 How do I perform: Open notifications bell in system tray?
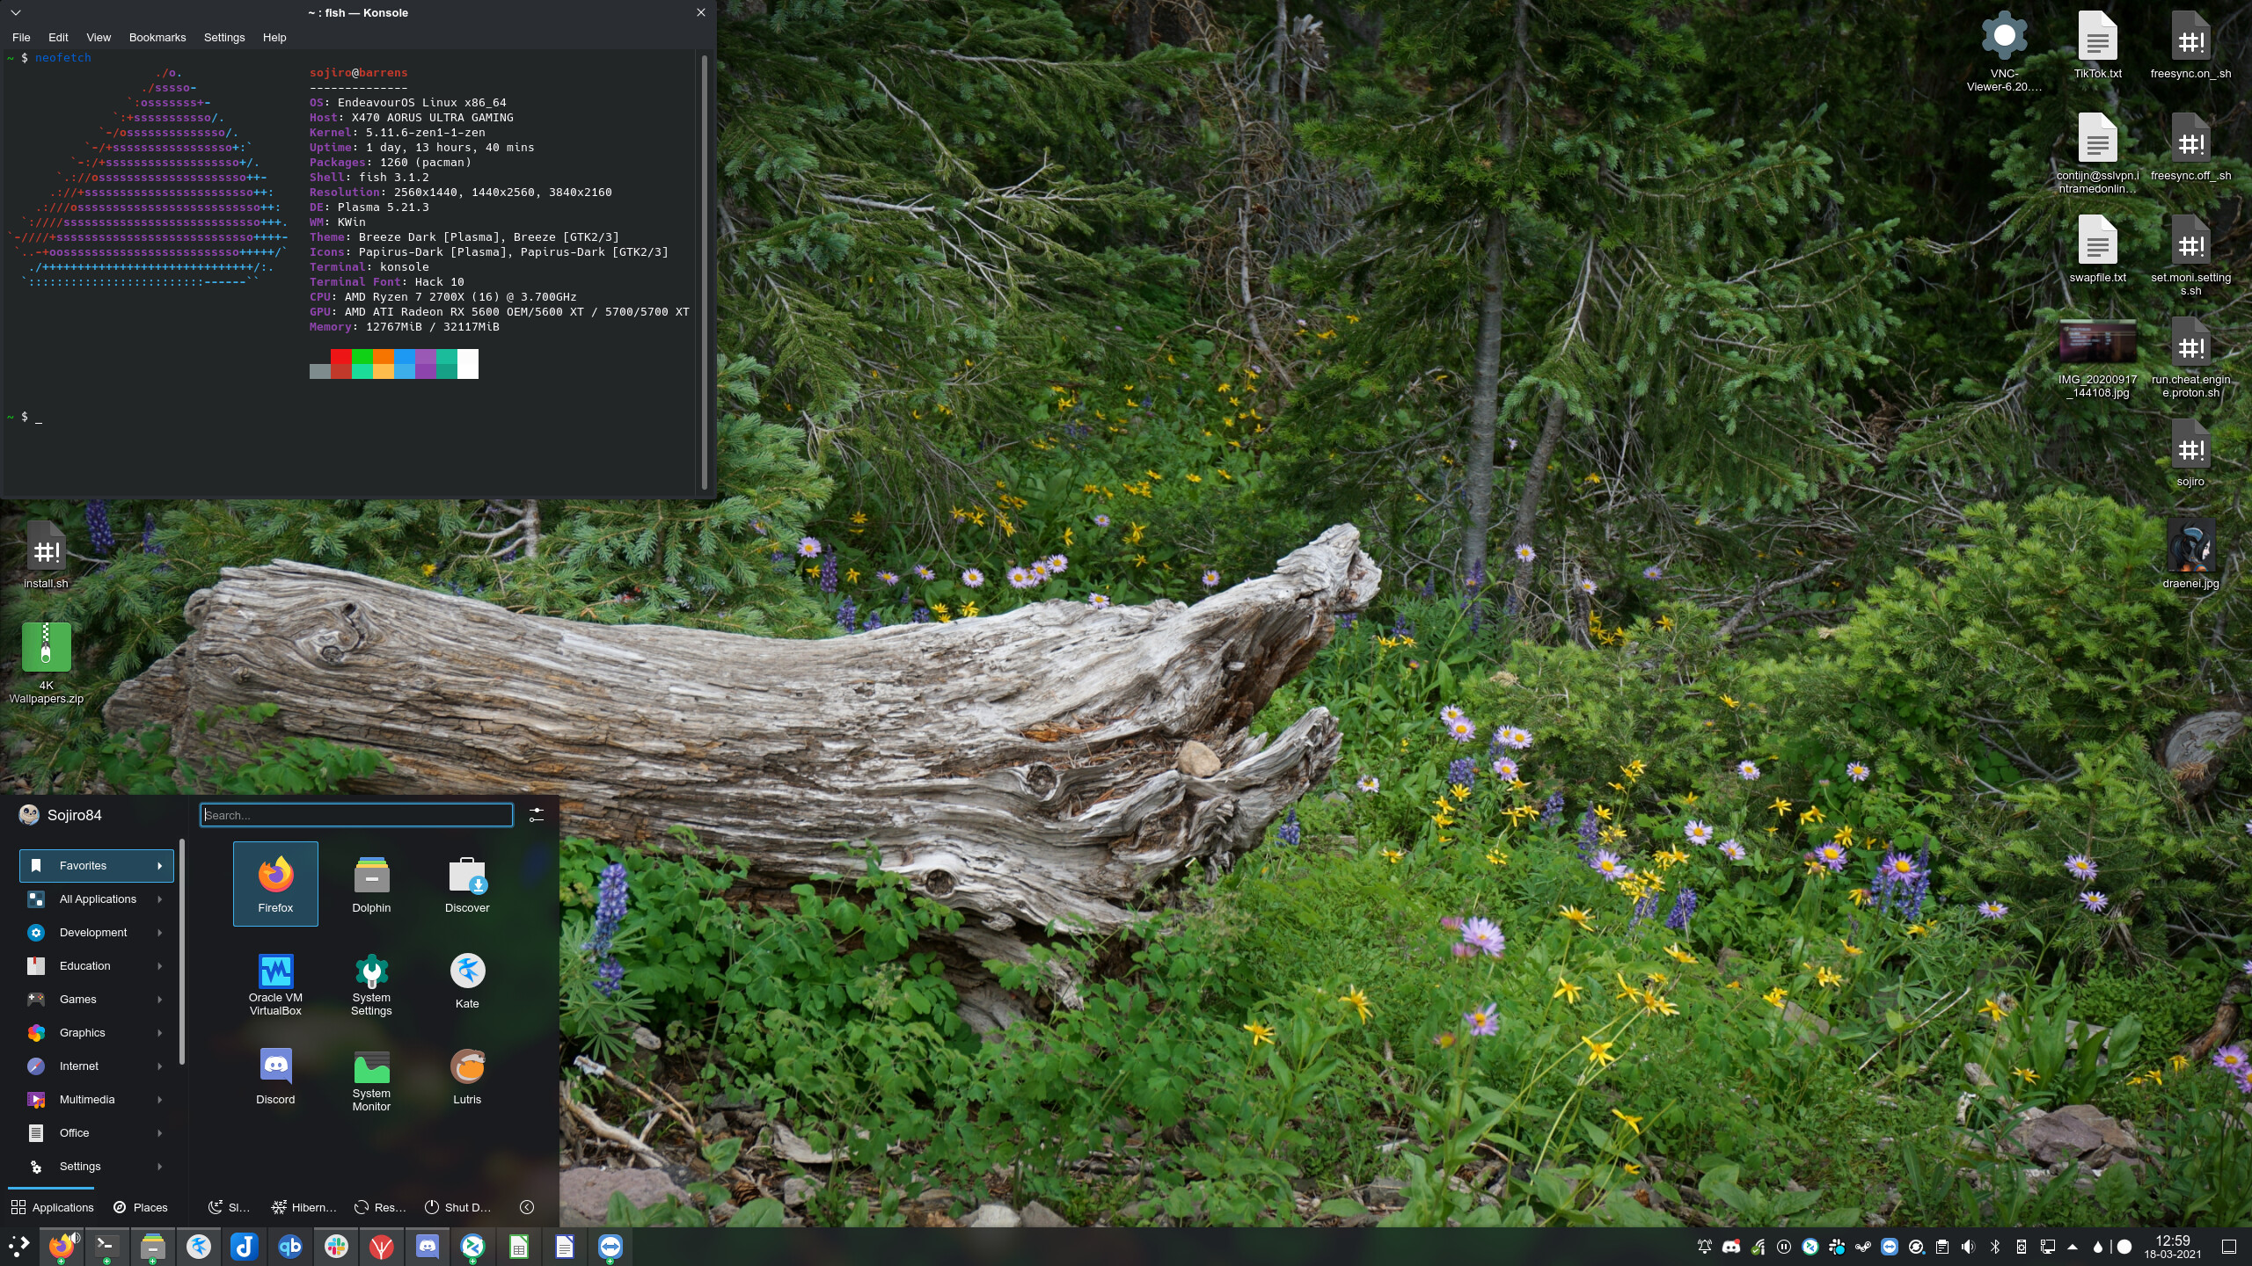pos(1705,1246)
